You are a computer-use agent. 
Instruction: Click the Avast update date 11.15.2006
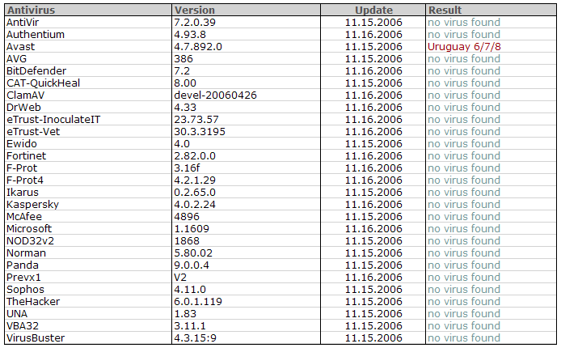pyautogui.click(x=373, y=47)
